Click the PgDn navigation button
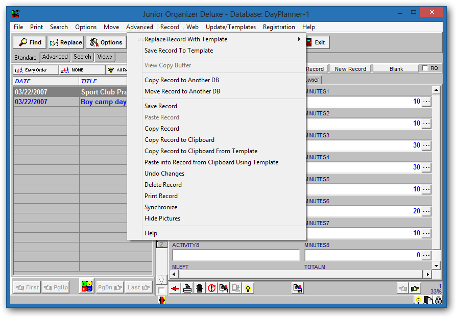The width and height of the screenshot is (457, 318). pos(110,288)
